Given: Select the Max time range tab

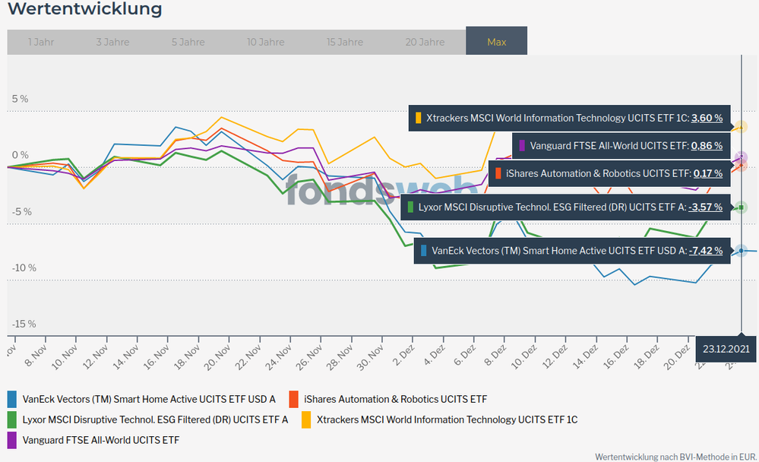Looking at the screenshot, I should (x=496, y=42).
